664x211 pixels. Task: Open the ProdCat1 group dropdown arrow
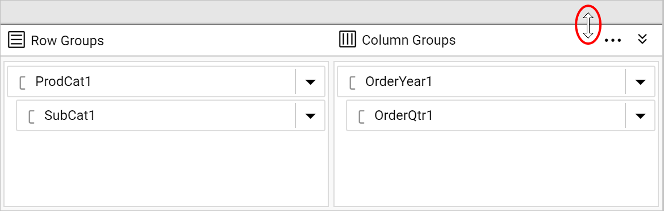coord(310,82)
